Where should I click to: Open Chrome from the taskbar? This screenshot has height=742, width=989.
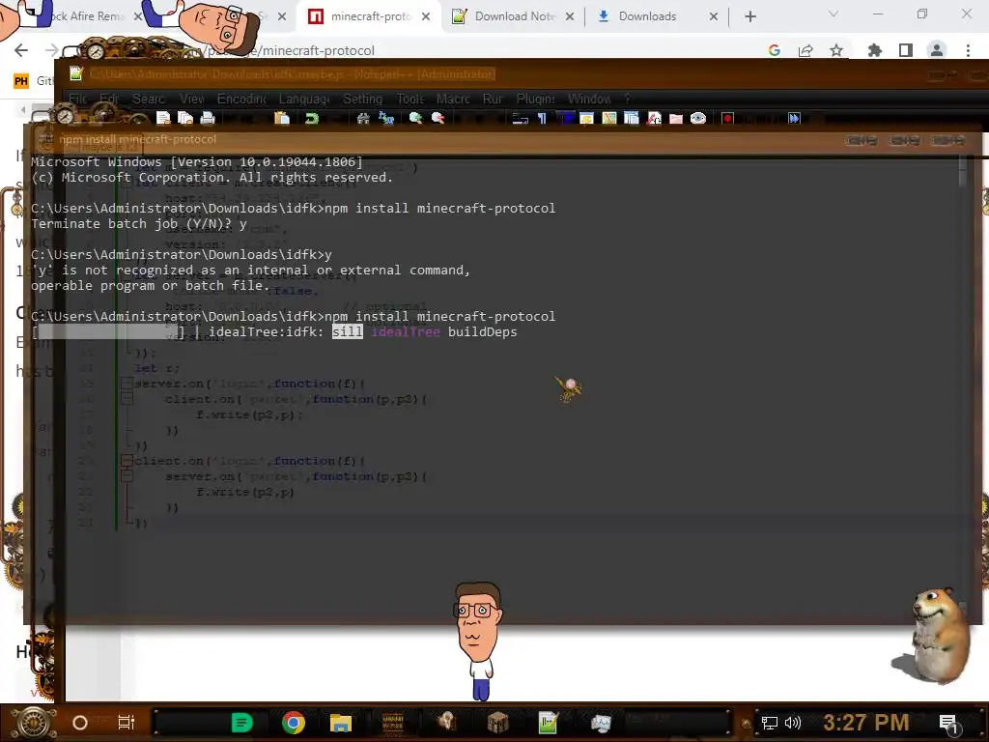[x=294, y=723]
